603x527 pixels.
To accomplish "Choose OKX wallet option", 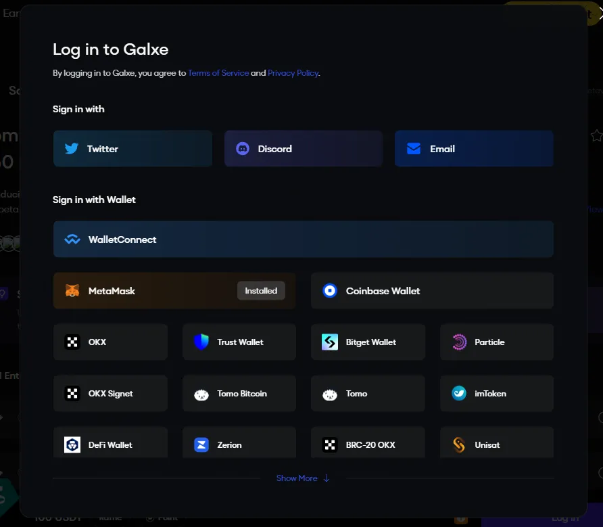I will point(110,342).
